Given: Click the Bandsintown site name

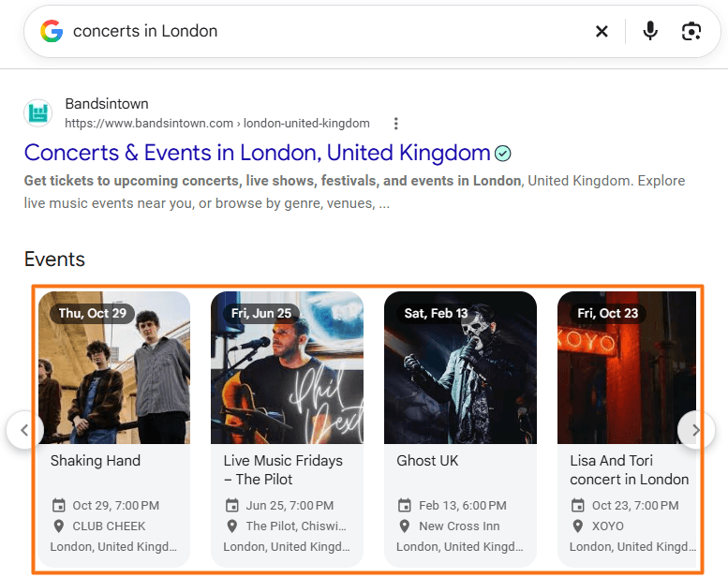Looking at the screenshot, I should click(107, 104).
